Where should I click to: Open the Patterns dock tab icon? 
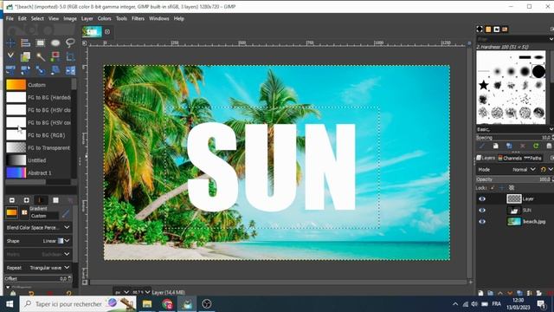point(488,29)
